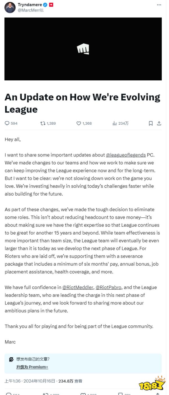Click the reply bubble icon showing 594

7,123
